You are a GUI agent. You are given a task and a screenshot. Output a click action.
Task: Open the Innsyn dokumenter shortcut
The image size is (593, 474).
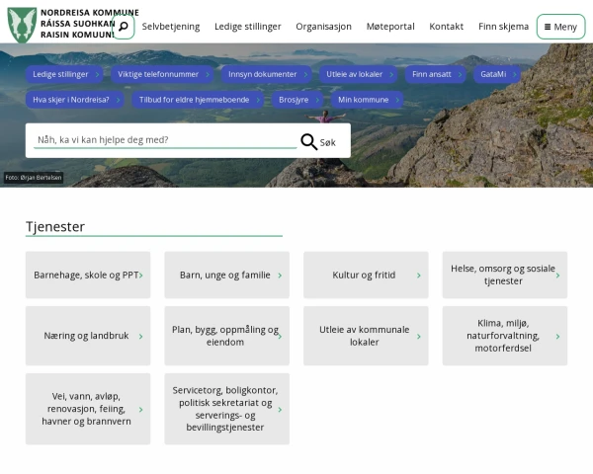pyautogui.click(x=267, y=74)
